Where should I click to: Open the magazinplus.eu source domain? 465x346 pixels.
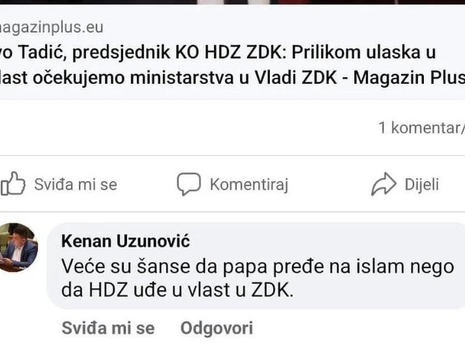click(x=51, y=27)
